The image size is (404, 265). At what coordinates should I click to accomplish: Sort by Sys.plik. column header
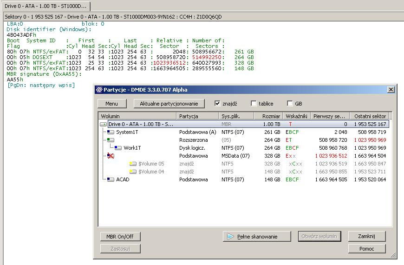click(x=236, y=116)
